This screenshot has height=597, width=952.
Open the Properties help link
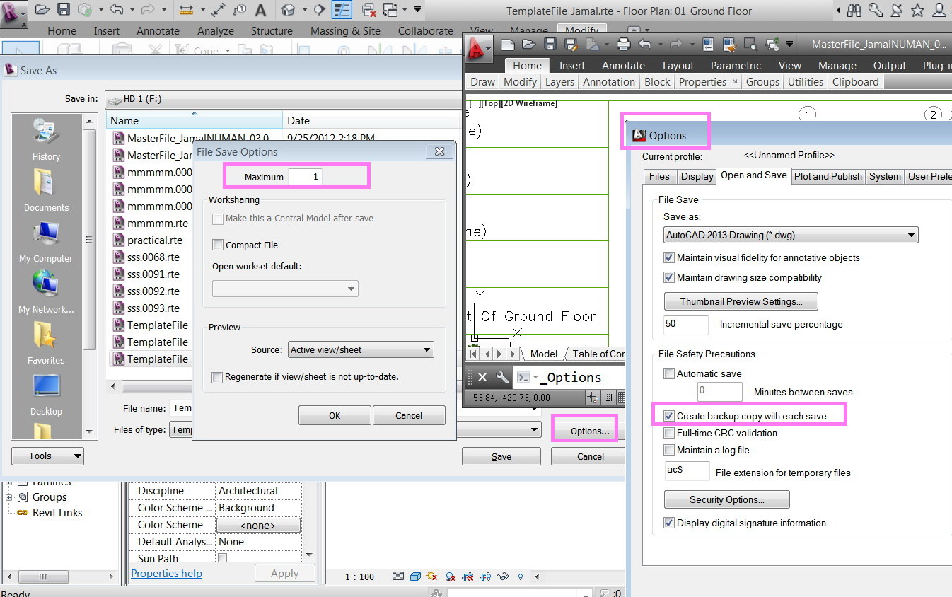(x=166, y=573)
